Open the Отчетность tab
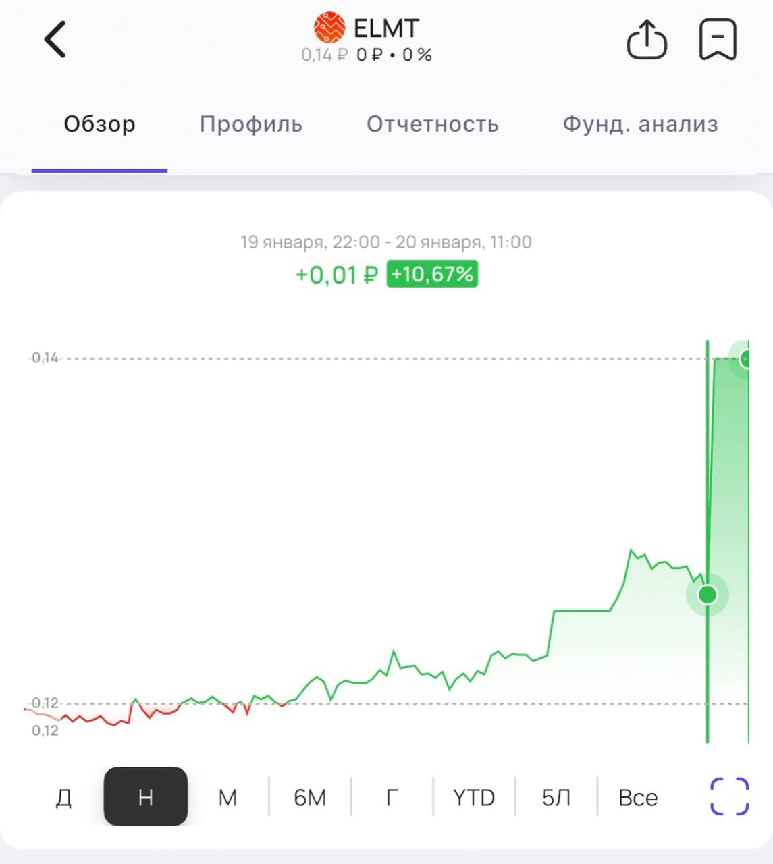 (432, 124)
